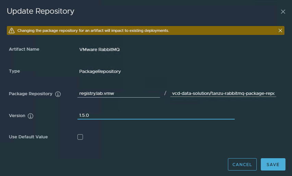This screenshot has width=292, height=176.
Task: Click the warning message about existing deployments
Action: click(x=93, y=30)
